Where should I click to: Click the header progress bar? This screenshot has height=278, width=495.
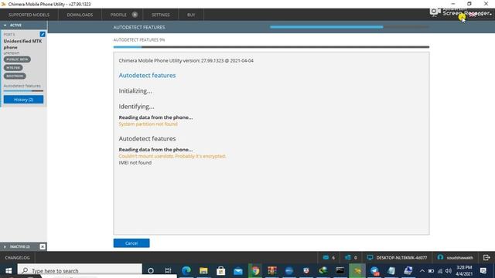pos(350,27)
